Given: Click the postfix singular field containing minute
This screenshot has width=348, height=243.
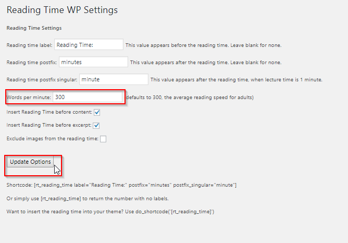Looking at the screenshot, I should pyautogui.click(x=114, y=79).
